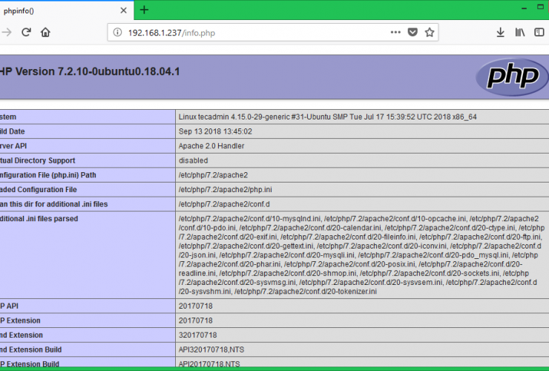
Task: Click the address bar showing 192.168.1.237/info.php
Action: [x=245, y=33]
